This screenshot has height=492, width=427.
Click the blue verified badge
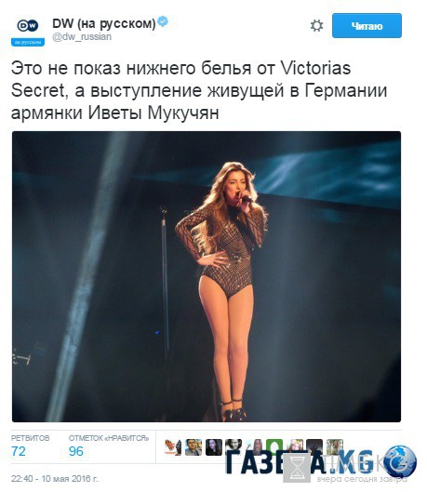(x=163, y=21)
